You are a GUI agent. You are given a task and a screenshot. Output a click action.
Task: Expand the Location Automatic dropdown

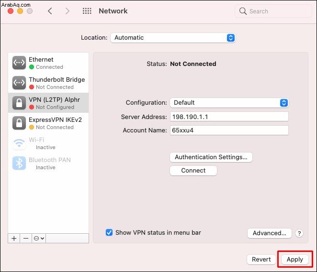click(173, 38)
